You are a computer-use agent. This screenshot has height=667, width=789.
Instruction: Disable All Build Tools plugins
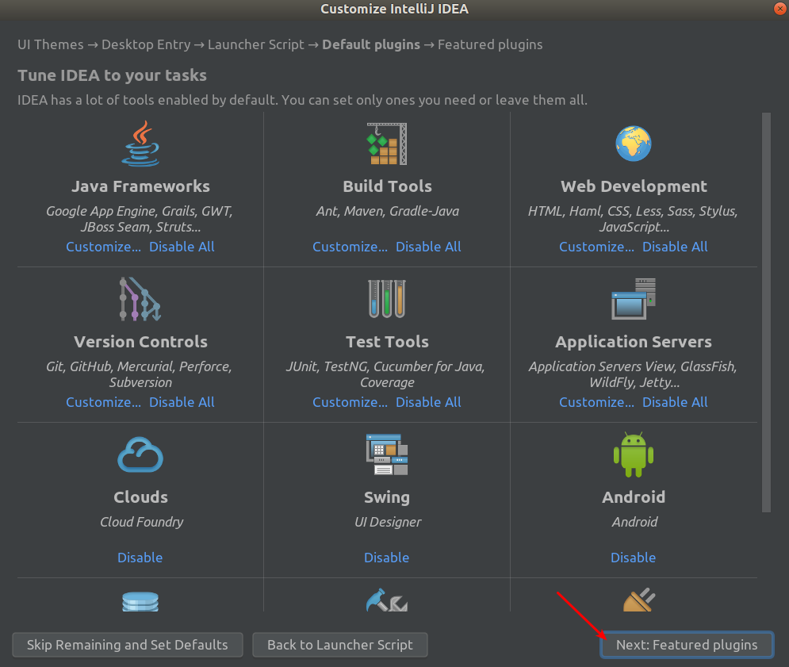(428, 247)
